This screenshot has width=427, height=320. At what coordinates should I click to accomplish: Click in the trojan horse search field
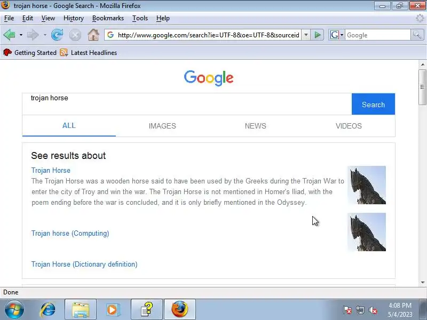[187, 104]
